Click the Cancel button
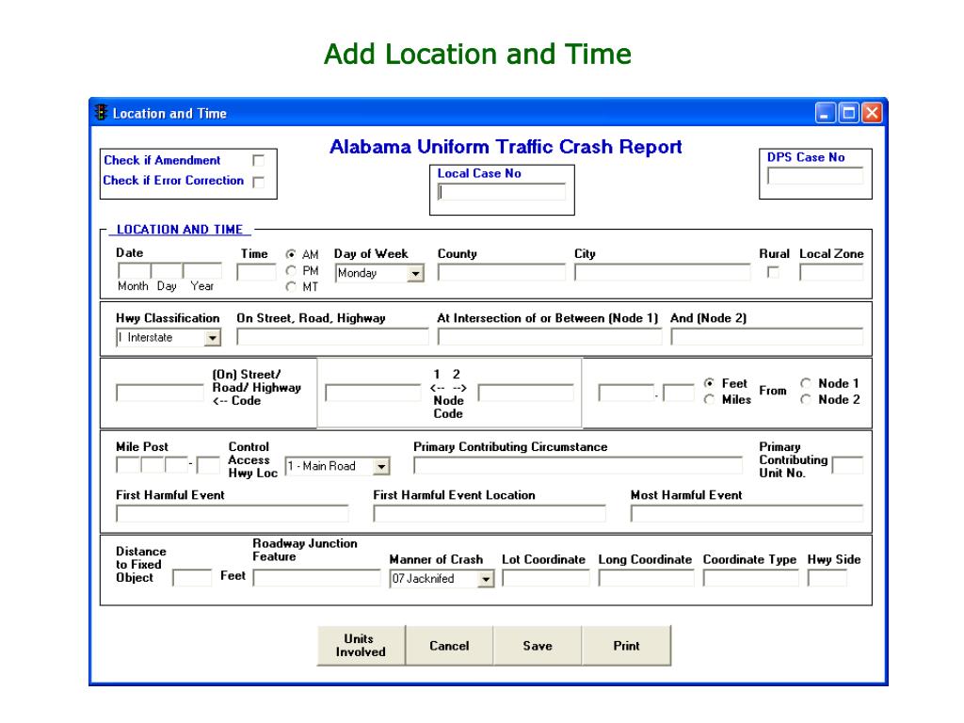This screenshot has height=723, width=964. (449, 646)
